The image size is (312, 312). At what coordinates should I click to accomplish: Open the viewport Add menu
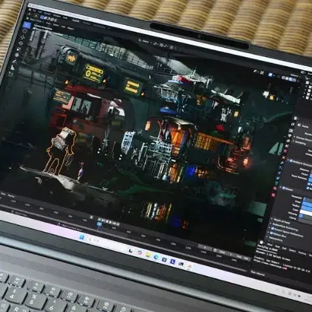[x=63, y=26]
